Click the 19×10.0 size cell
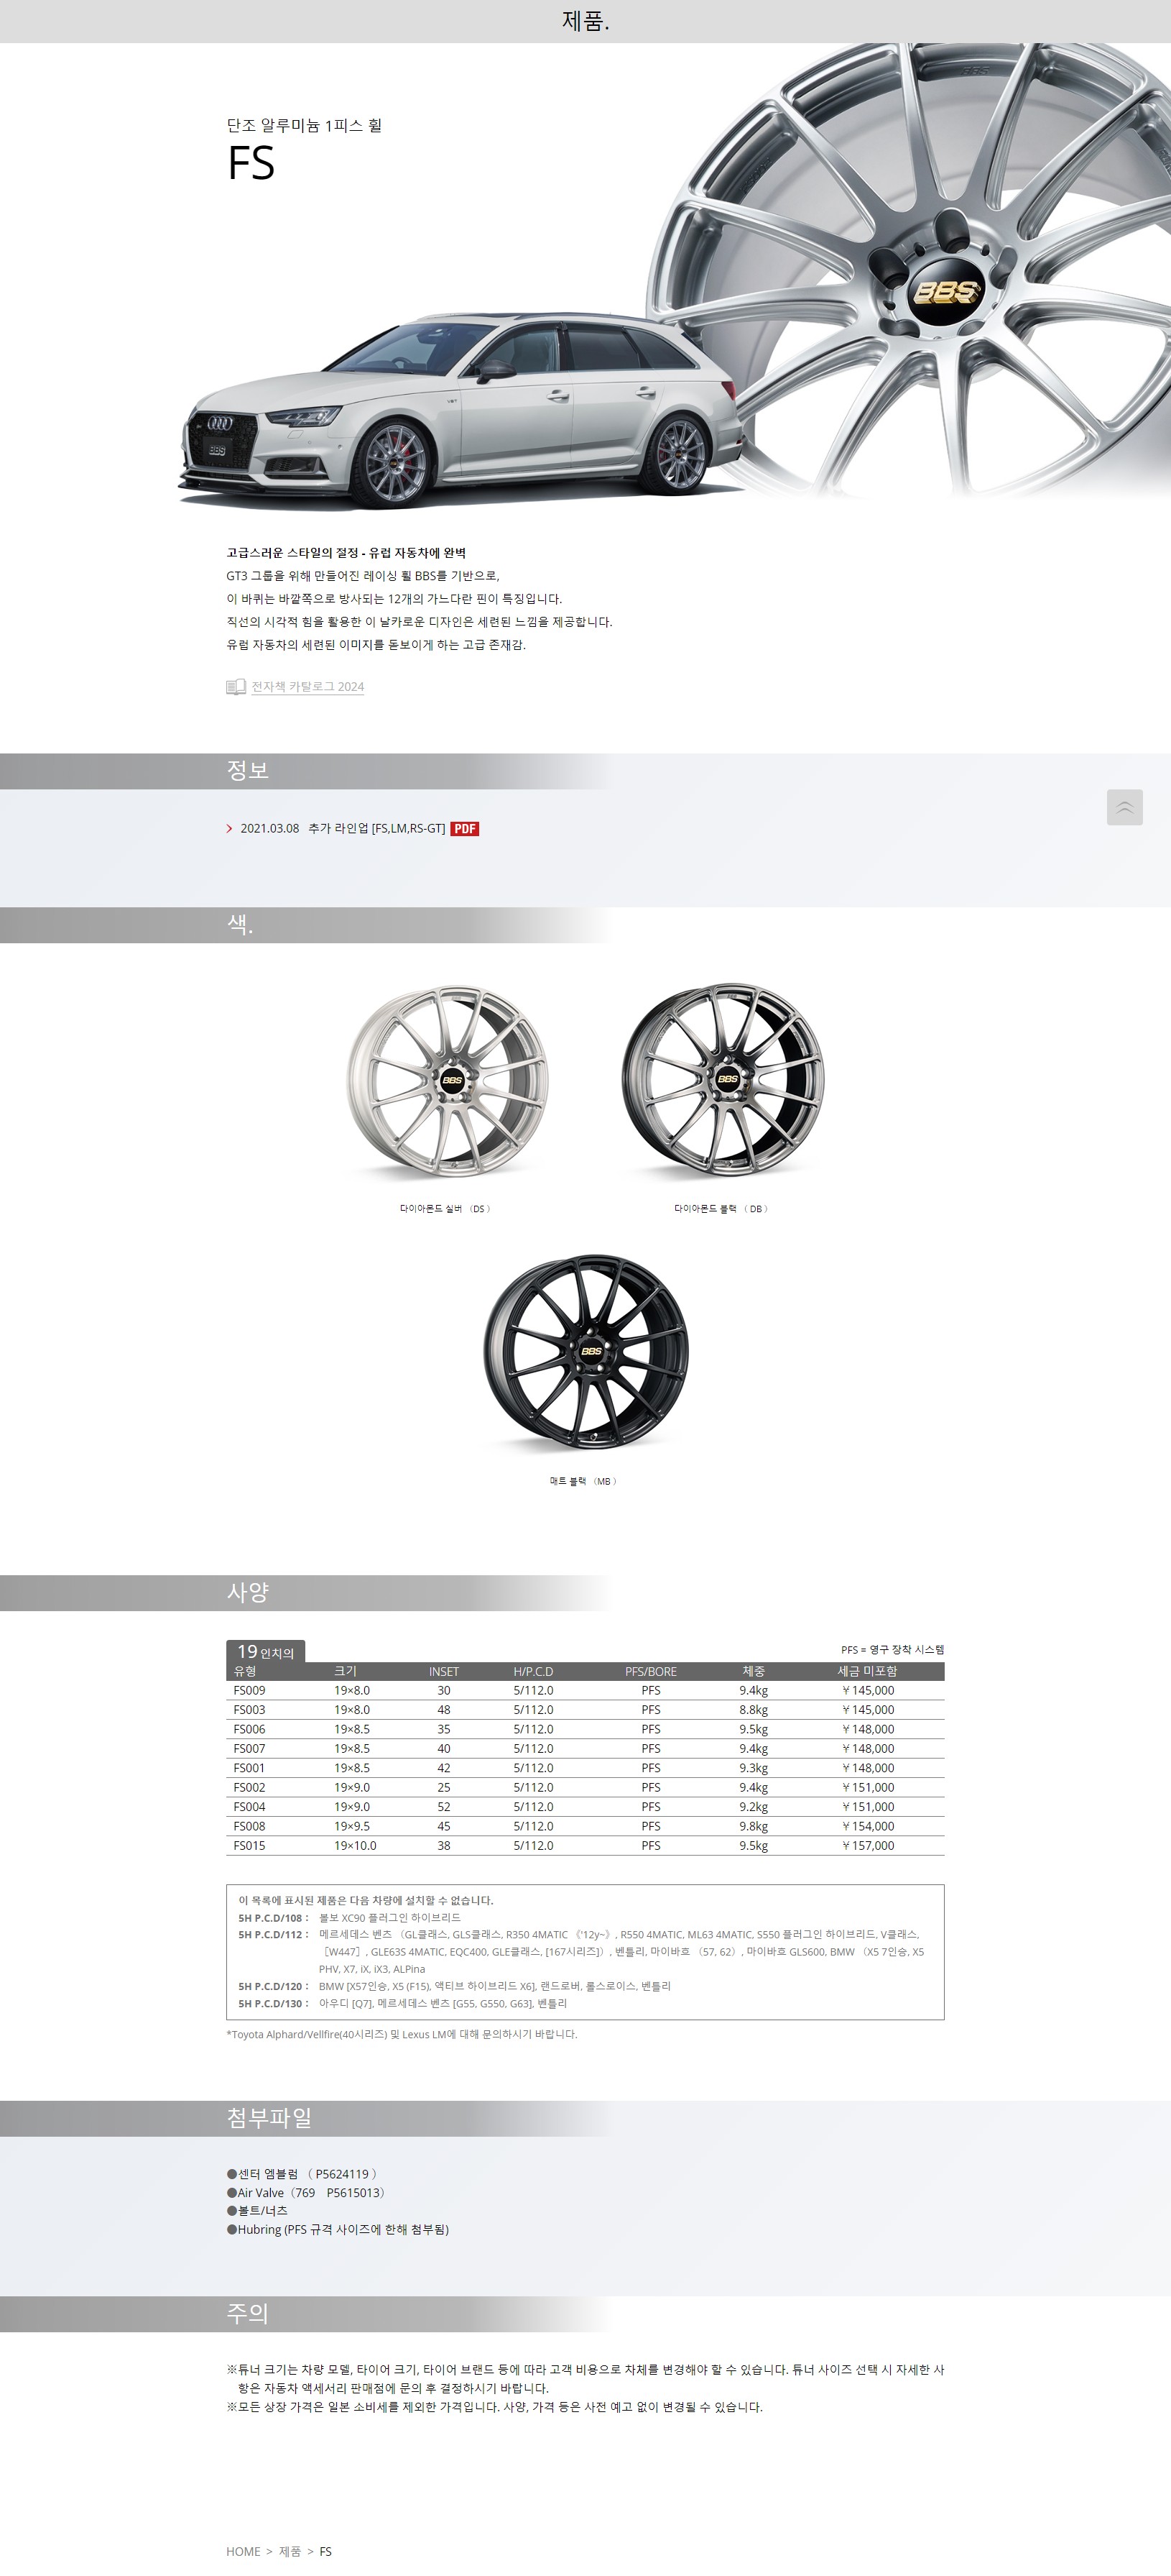The image size is (1171, 2576). [355, 1846]
